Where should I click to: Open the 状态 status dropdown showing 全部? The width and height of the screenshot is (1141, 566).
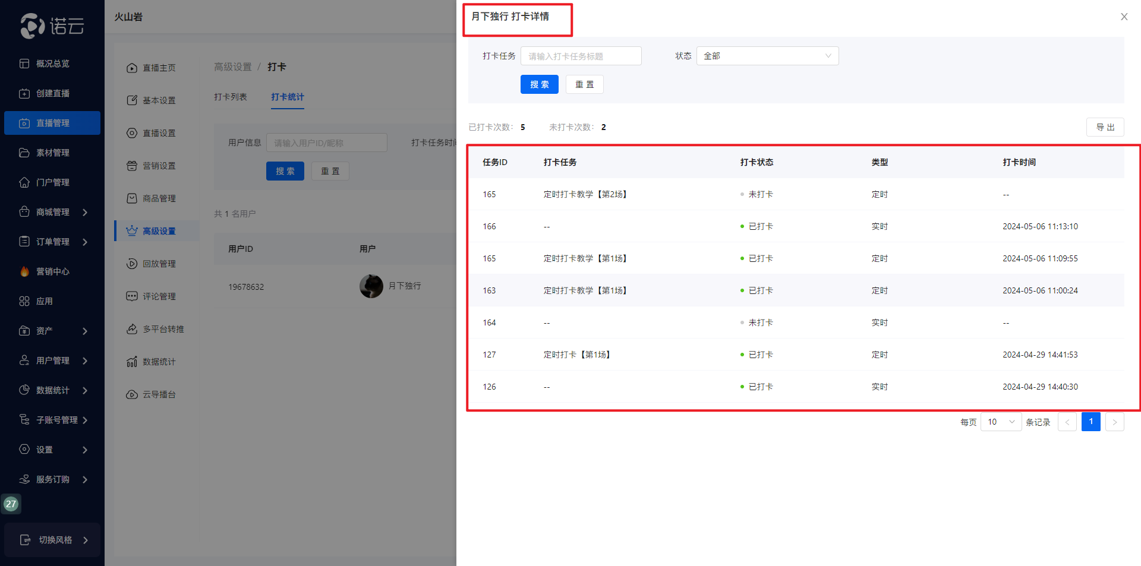(767, 56)
